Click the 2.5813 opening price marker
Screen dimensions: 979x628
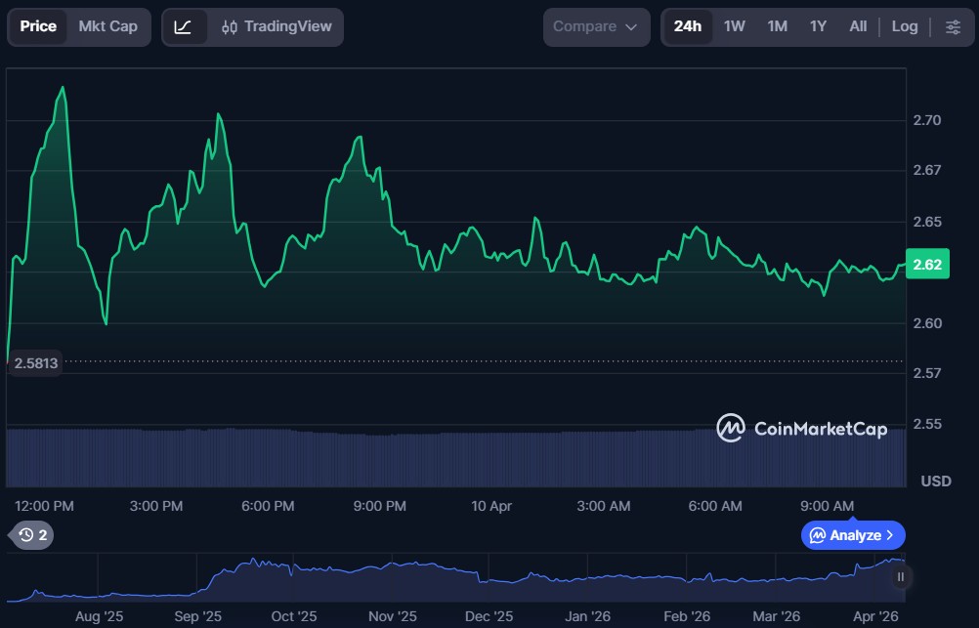tap(35, 363)
